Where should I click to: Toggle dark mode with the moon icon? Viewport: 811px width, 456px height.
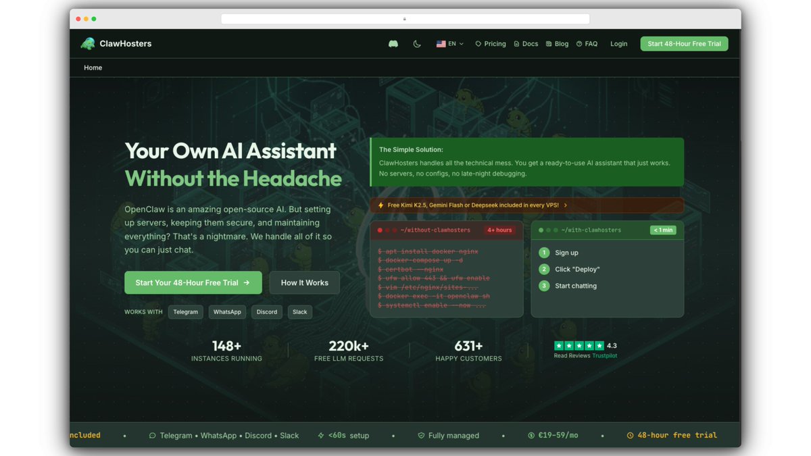[417, 44]
